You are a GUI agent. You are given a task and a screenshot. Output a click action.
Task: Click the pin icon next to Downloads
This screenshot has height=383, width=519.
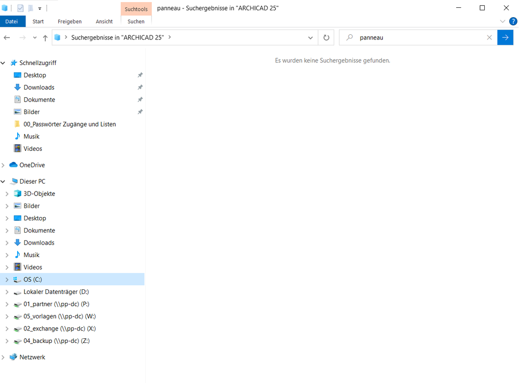(140, 87)
